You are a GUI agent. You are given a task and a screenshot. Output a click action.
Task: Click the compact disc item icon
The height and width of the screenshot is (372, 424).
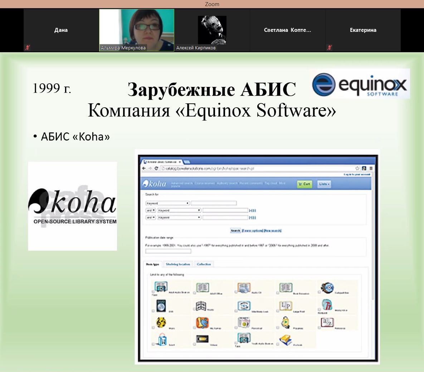327,288
